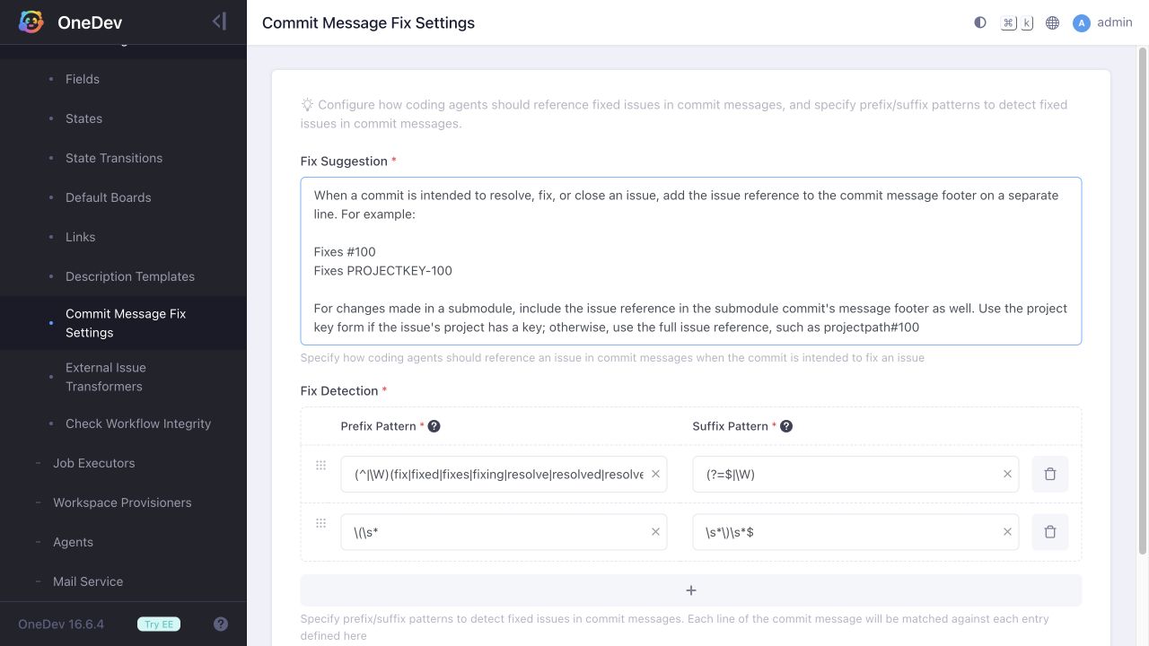The height and width of the screenshot is (646, 1149).
Task: Collapse the sidebar with the arrow icon
Action: 219,22
